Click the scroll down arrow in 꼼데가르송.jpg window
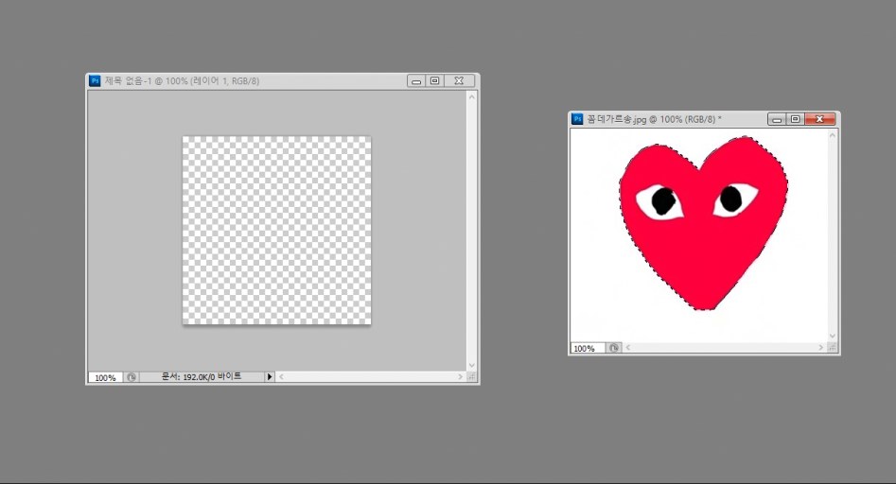 click(833, 336)
